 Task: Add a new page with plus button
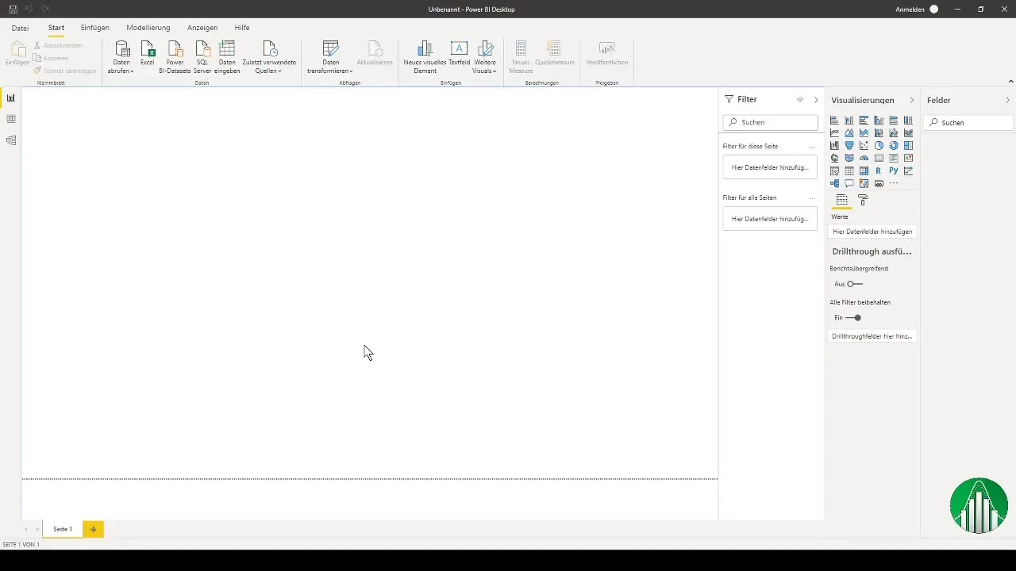point(93,529)
